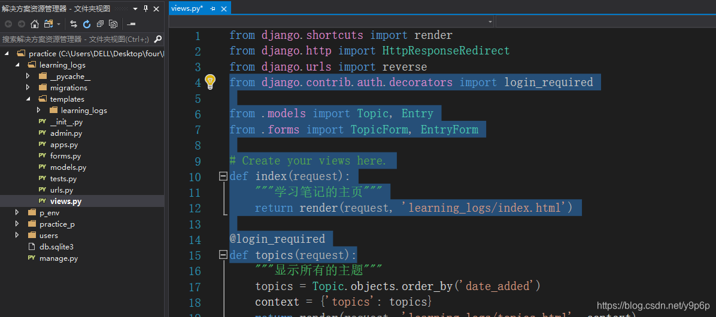
Task: Select db.sqlite3 in the file tree
Action: click(57, 247)
